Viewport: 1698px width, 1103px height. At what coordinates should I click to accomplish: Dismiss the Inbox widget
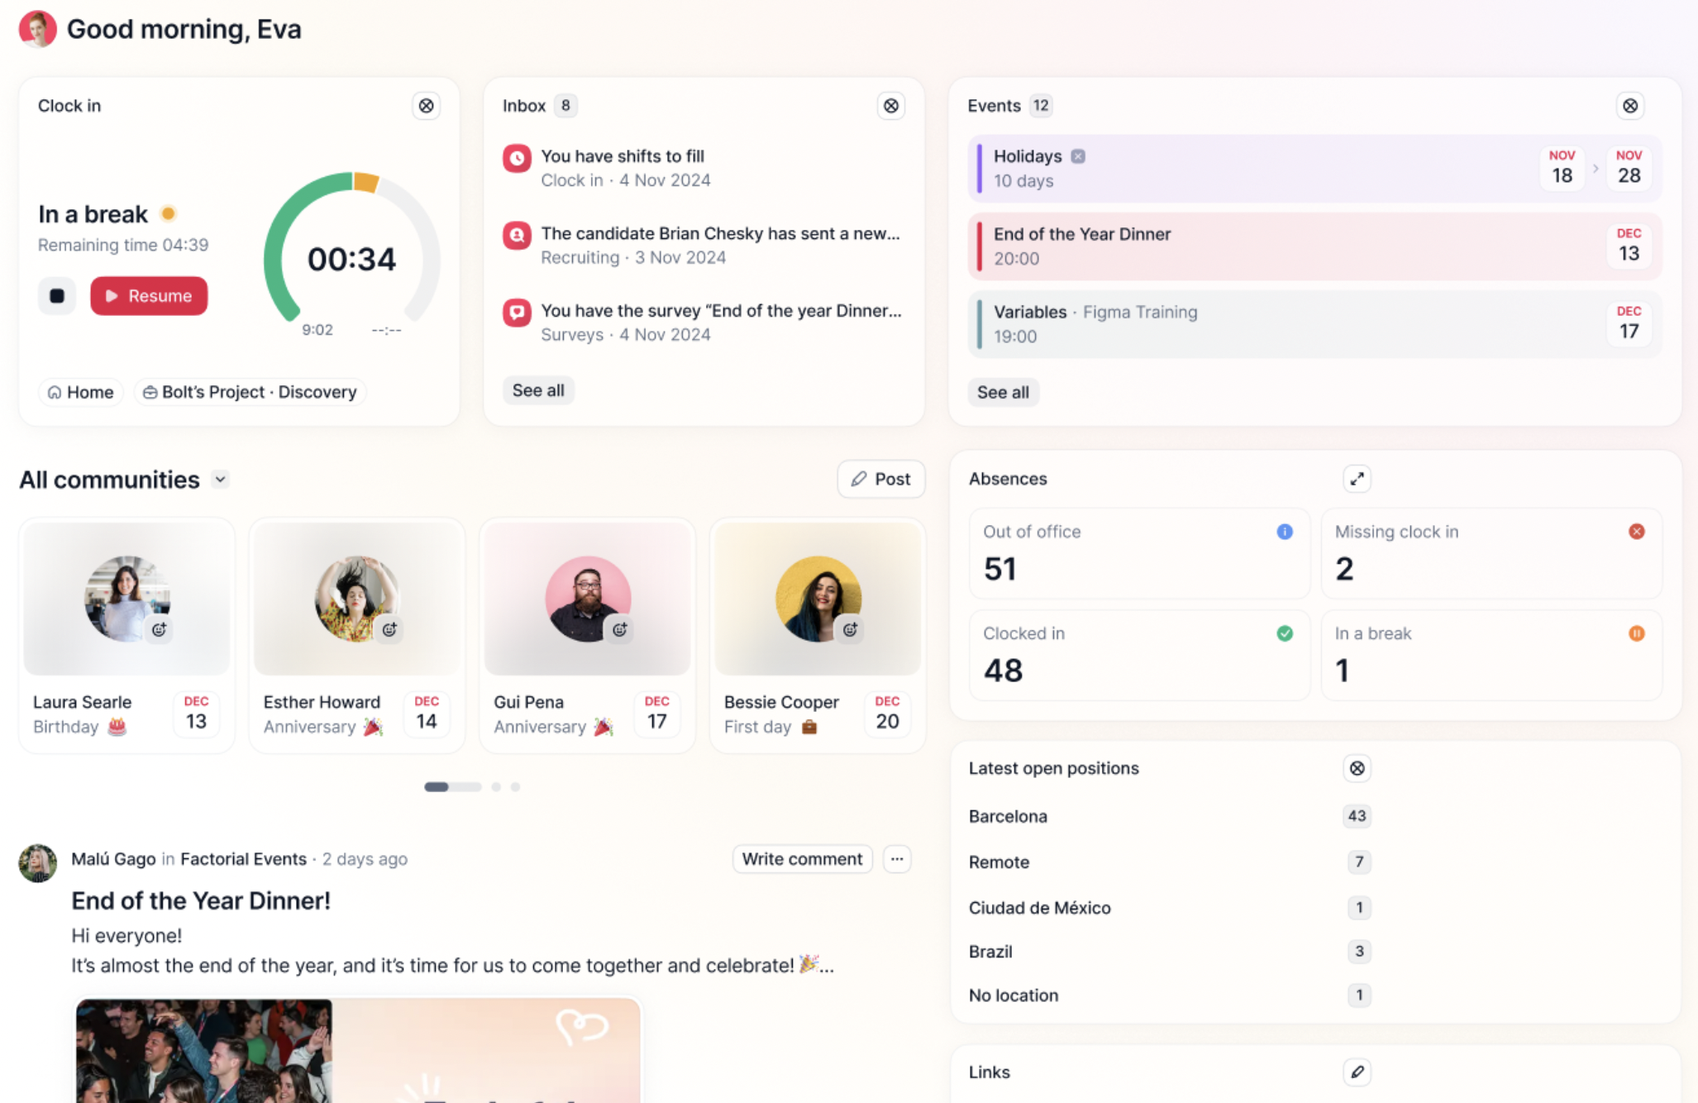(890, 106)
